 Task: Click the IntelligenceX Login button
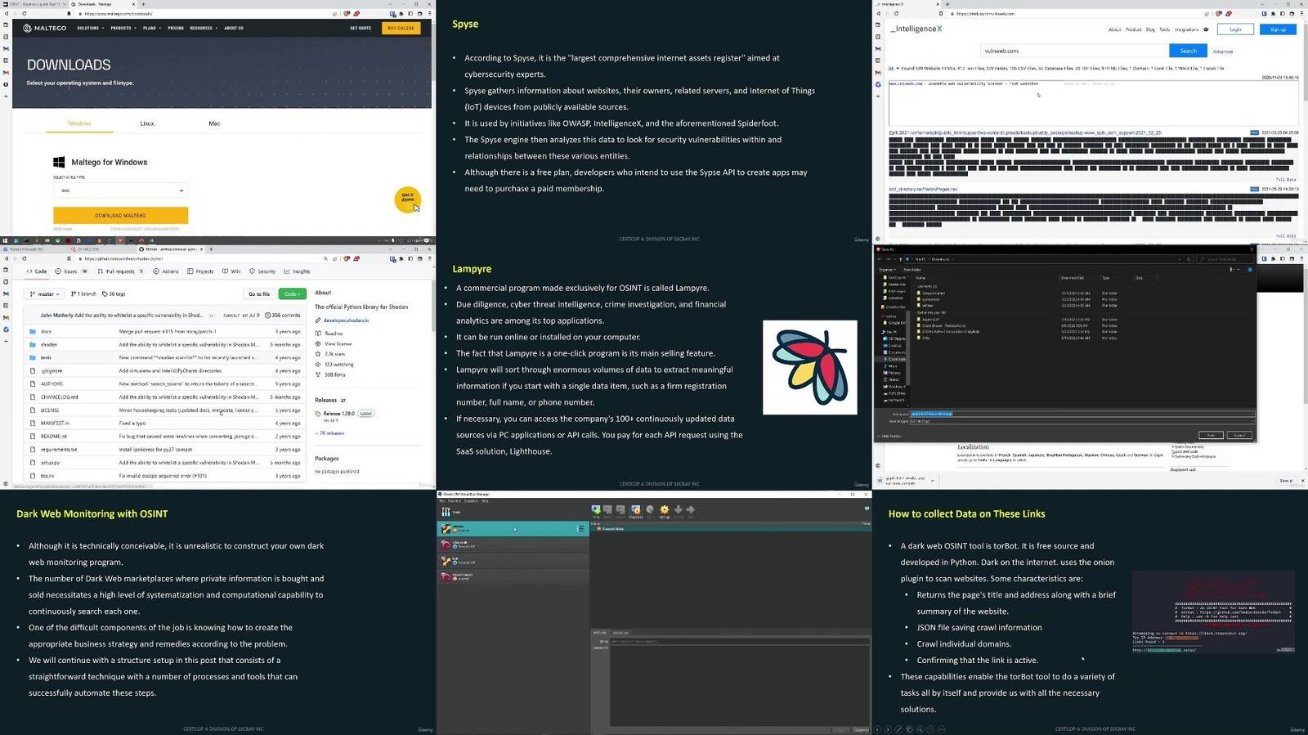click(x=1235, y=29)
